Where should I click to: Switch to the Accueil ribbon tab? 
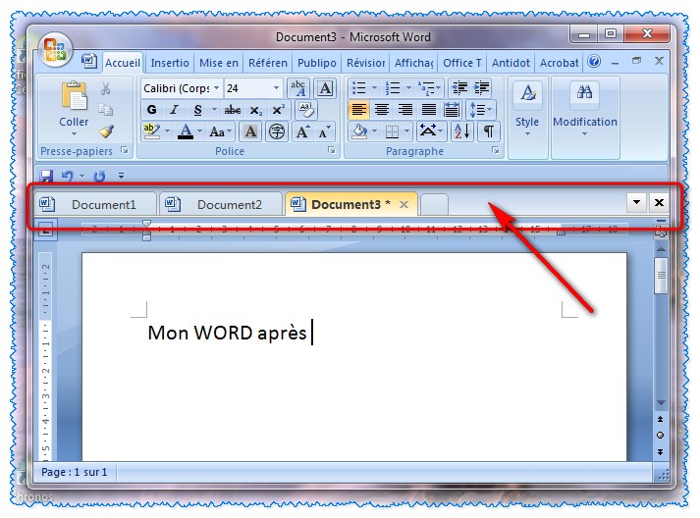[x=123, y=63]
